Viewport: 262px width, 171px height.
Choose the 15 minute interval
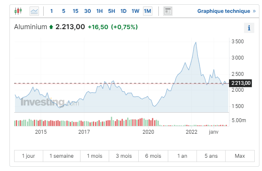point(75,11)
